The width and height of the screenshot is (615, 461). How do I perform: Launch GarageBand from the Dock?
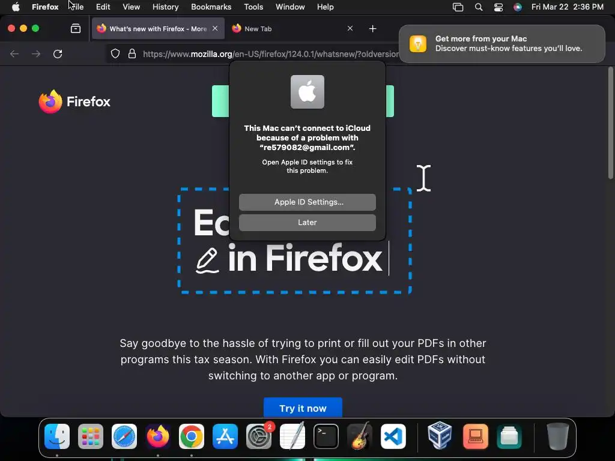360,436
